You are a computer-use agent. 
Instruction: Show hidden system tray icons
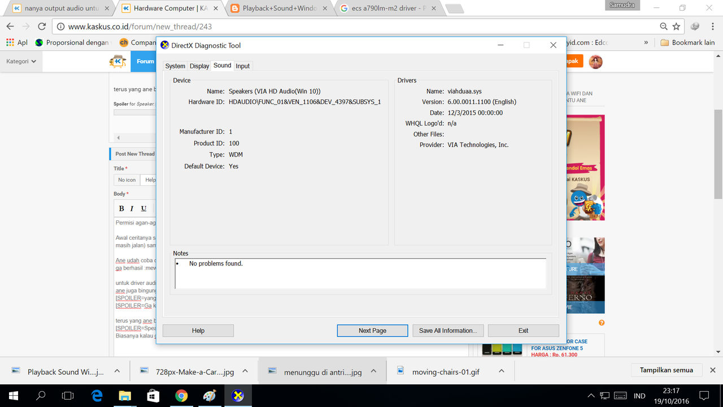point(591,396)
